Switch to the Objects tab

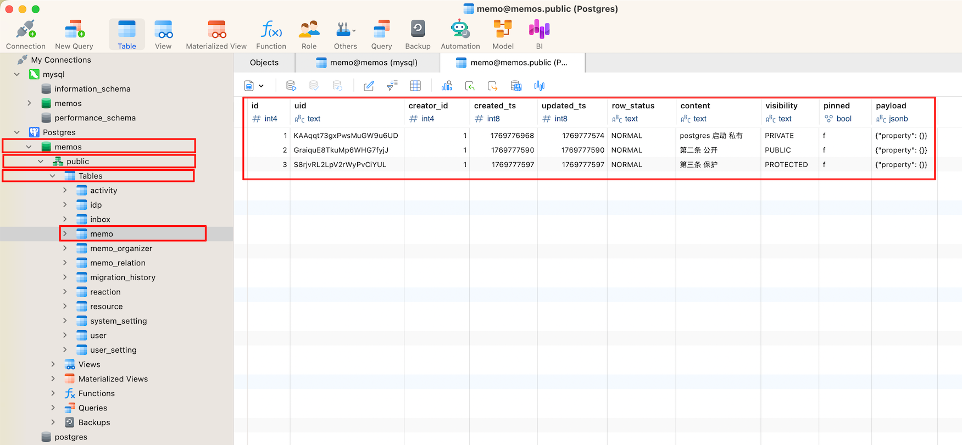[264, 63]
